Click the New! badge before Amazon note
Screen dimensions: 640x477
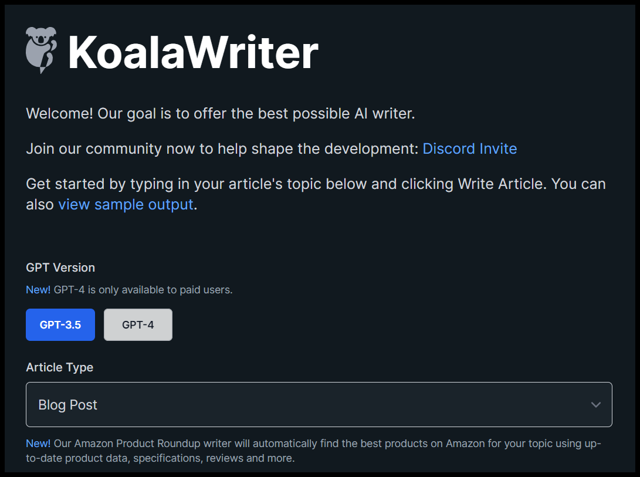point(38,444)
